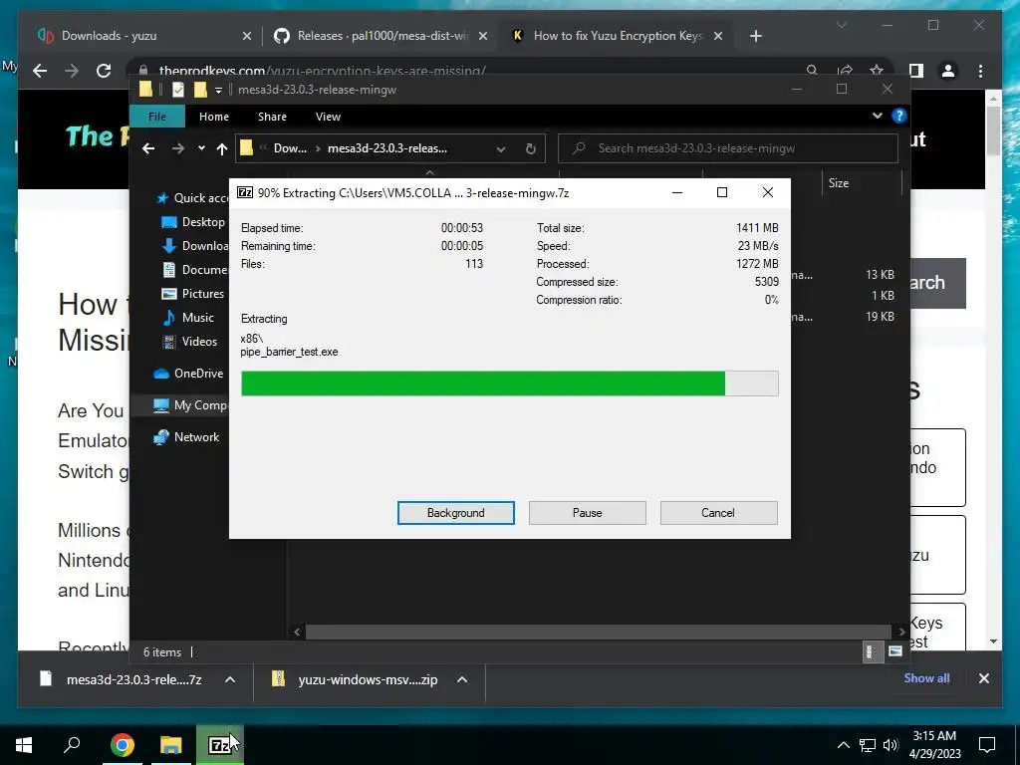Select Desktop in navigation pane
Viewport: 1020px width, 765px height.
click(193, 222)
